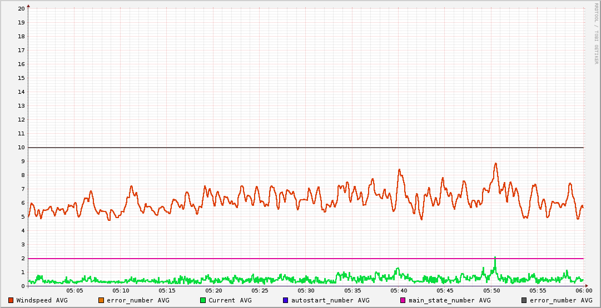
Task: Click the blue autostart_number legend swatch
Action: [285, 300]
